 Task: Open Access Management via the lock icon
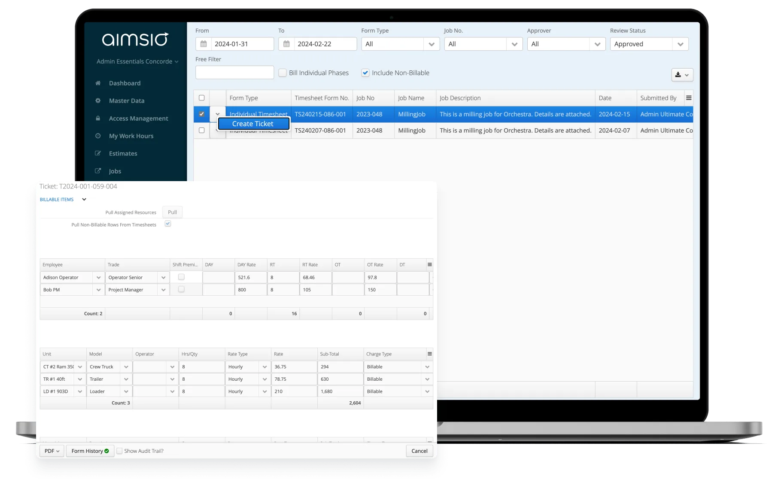tap(98, 118)
